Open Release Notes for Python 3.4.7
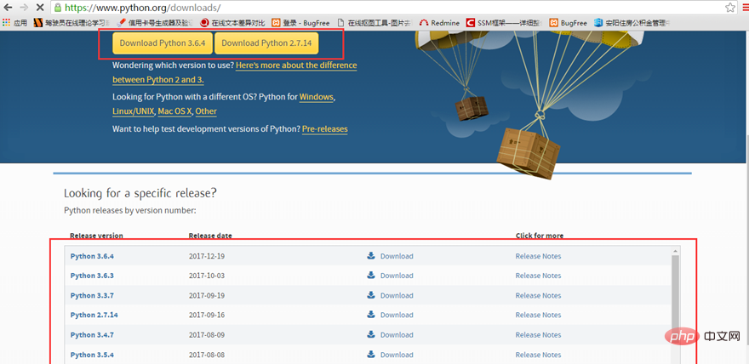Viewport: 749px width, 364px height. pyautogui.click(x=538, y=335)
